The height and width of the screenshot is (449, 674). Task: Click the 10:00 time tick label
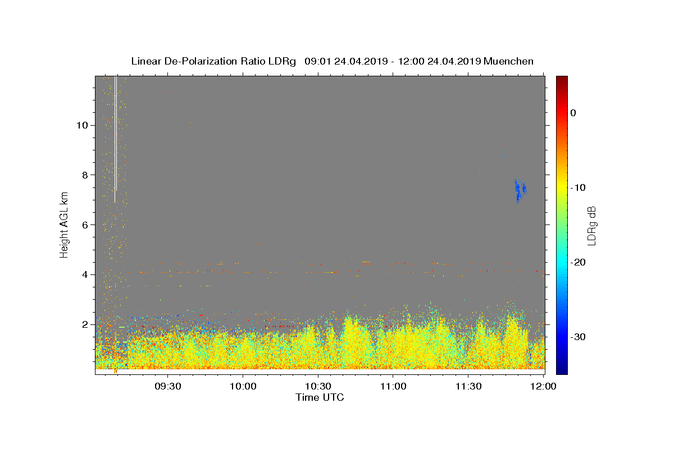tap(243, 387)
